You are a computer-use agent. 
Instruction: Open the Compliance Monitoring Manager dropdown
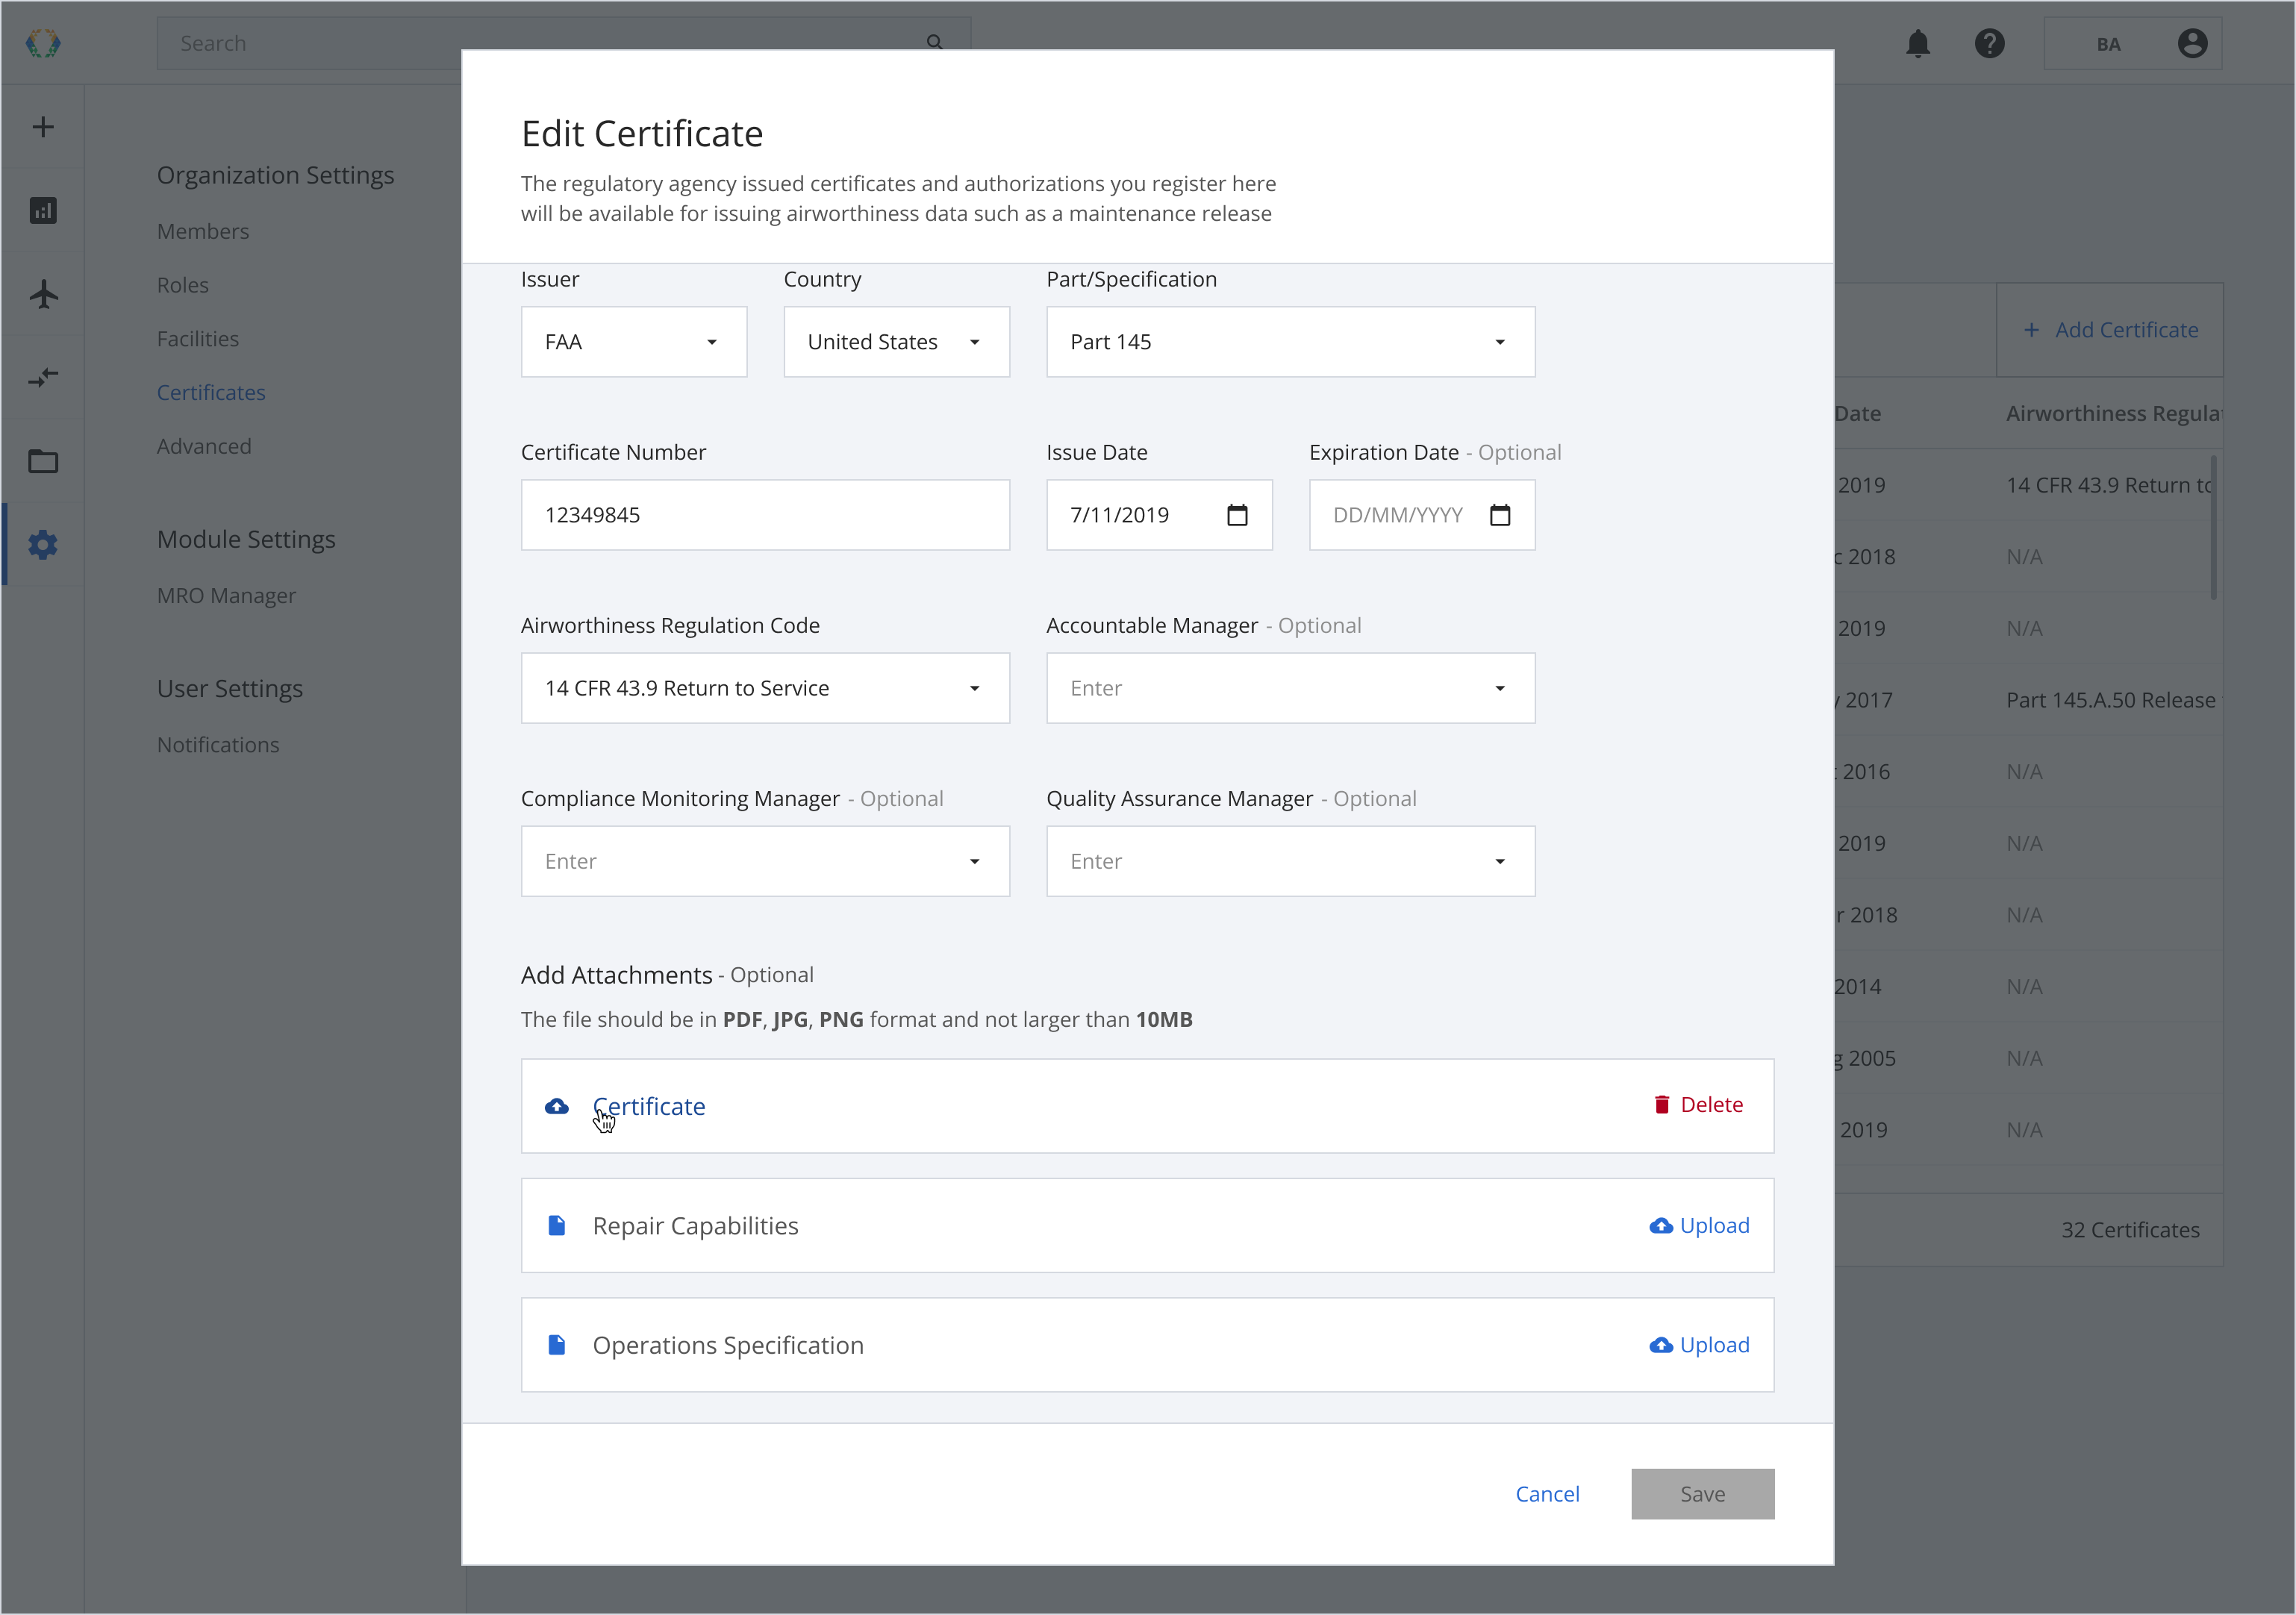(765, 861)
